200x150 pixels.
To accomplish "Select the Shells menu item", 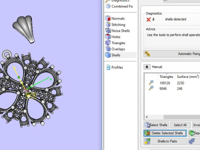I will click(x=116, y=55).
